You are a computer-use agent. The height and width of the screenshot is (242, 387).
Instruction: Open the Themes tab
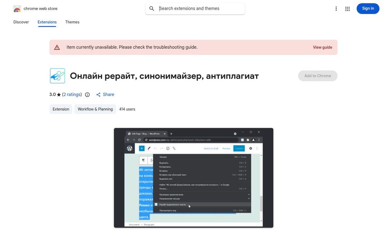72,22
